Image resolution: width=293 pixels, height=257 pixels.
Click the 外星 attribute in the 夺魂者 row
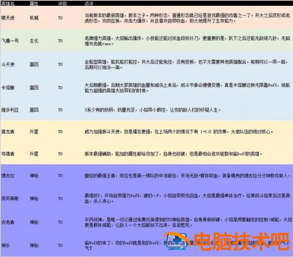point(34,154)
